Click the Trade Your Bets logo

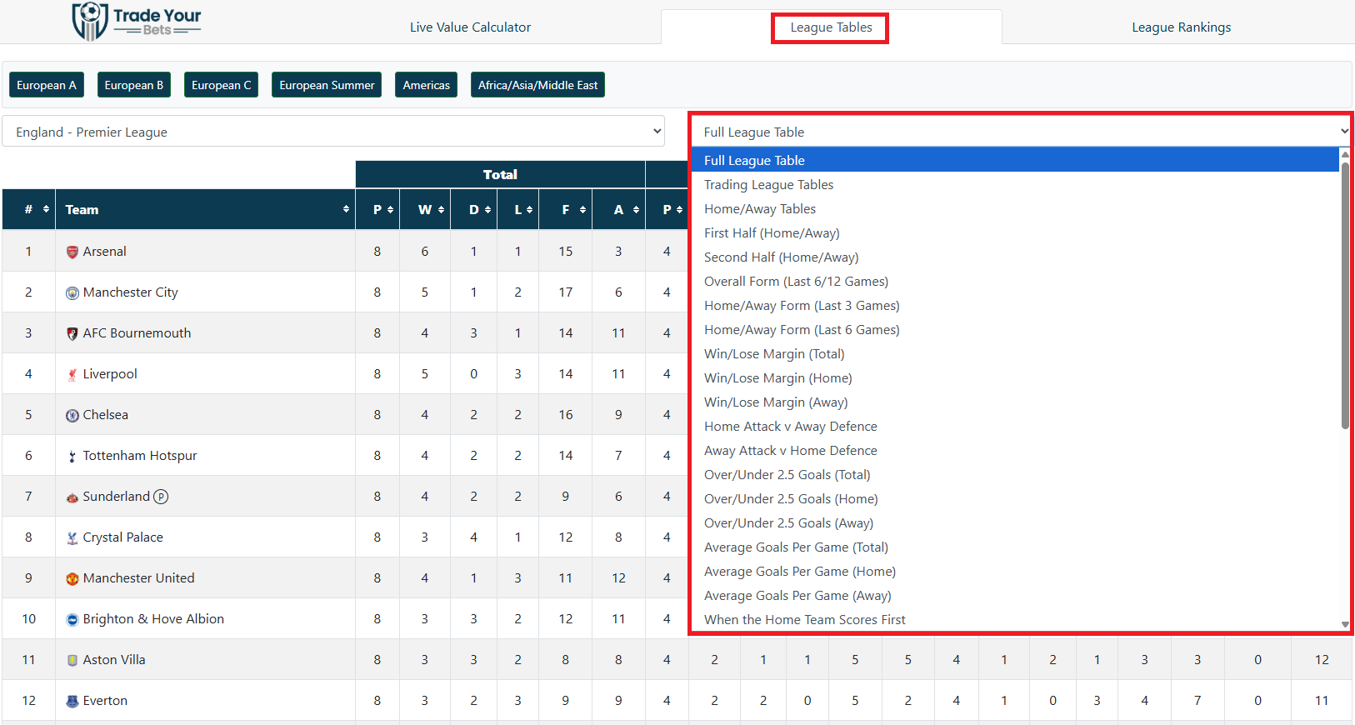point(137,22)
